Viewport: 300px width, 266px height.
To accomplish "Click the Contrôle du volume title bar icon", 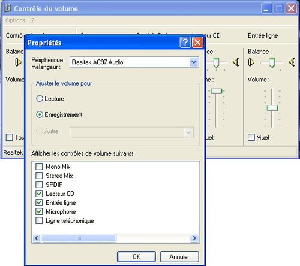I will coord(8,8).
